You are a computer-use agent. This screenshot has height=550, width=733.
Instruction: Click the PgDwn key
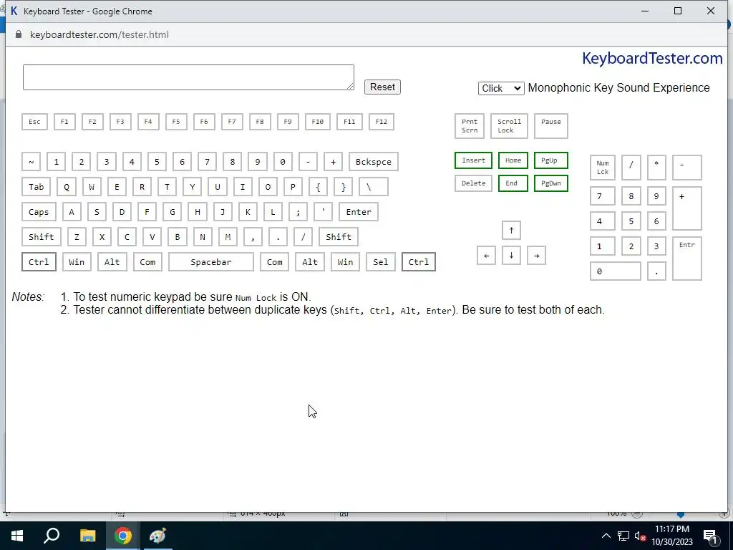pos(551,183)
